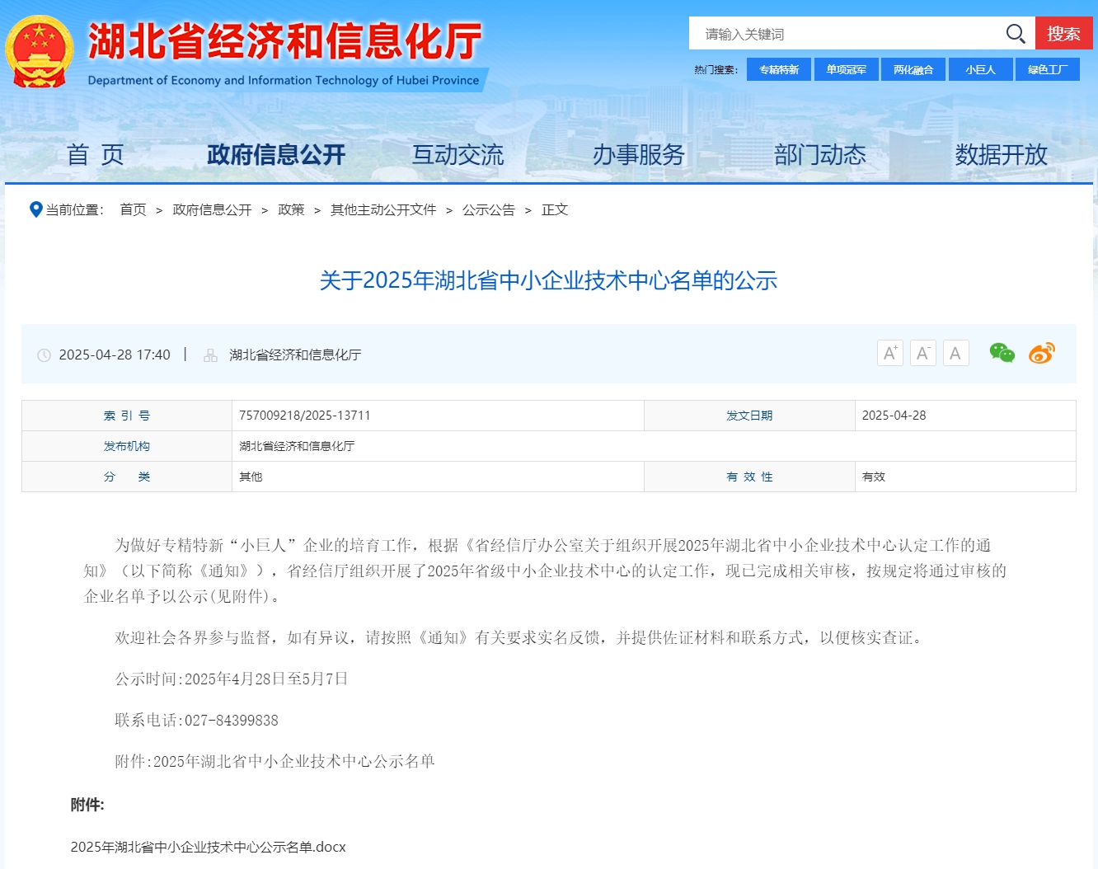Download the 2025年湖北省中小企业技术中心公示名单.docx attachment
The image size is (1098, 869).
pos(207,847)
